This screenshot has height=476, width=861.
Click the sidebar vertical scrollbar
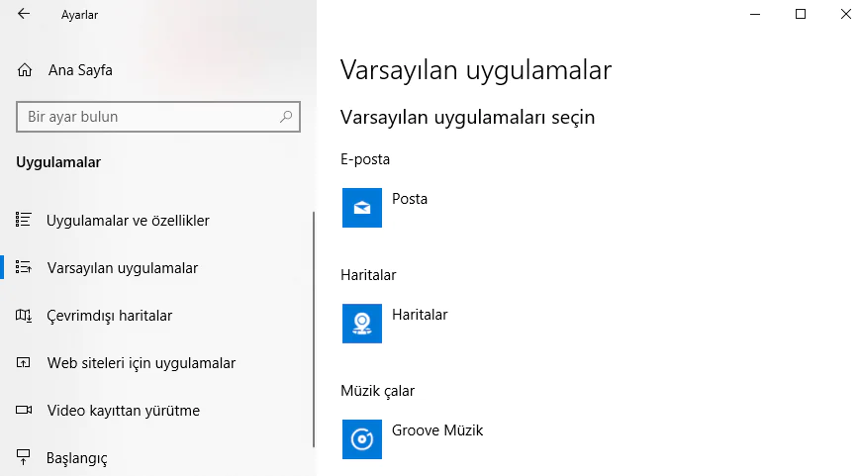click(314, 327)
